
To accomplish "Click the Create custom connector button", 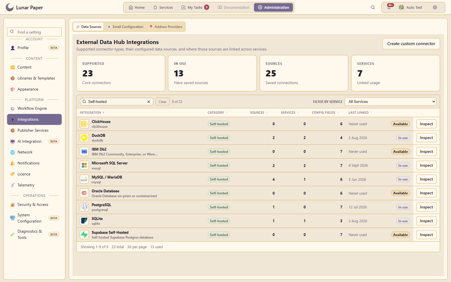I will pos(411,44).
